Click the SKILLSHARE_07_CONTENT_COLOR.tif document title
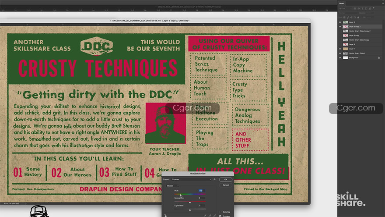Image resolution: width=385 pixels, height=217 pixels. point(151,21)
